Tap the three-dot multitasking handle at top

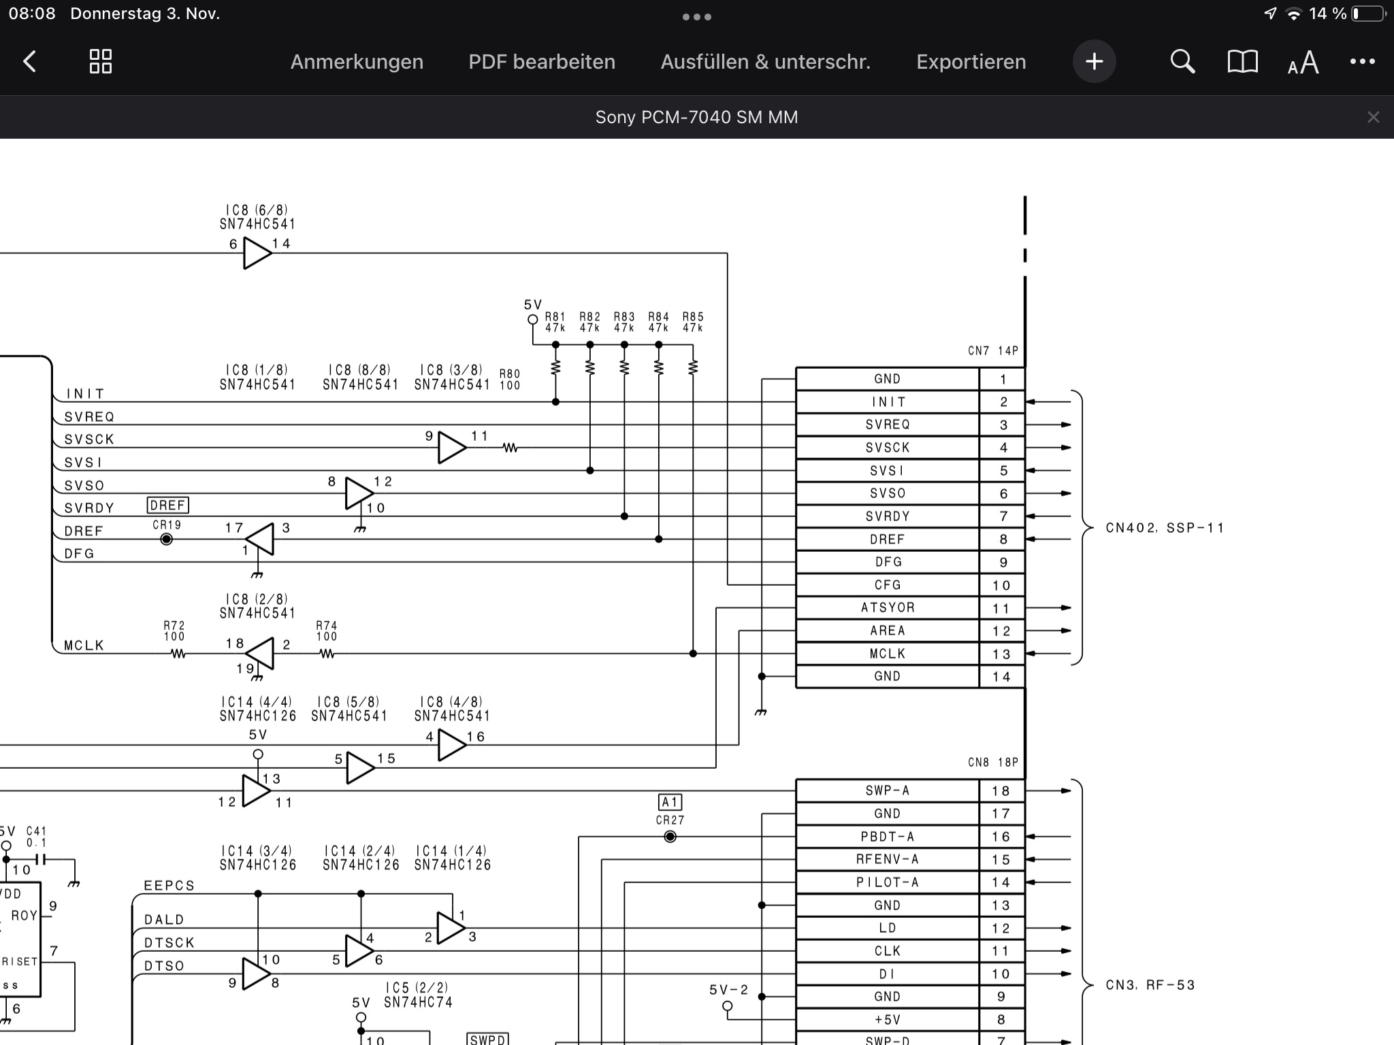[696, 17]
